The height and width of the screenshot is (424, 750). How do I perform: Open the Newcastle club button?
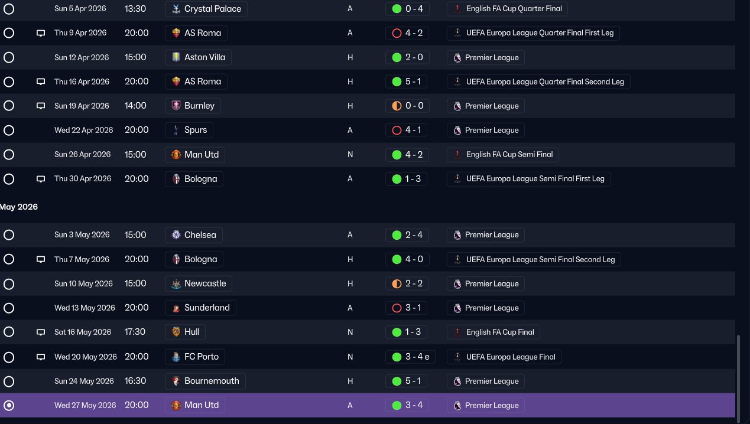199,283
